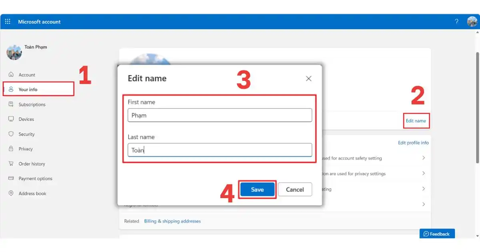The height and width of the screenshot is (252, 480).
Task: Click the Edit name link
Action: pyautogui.click(x=416, y=121)
